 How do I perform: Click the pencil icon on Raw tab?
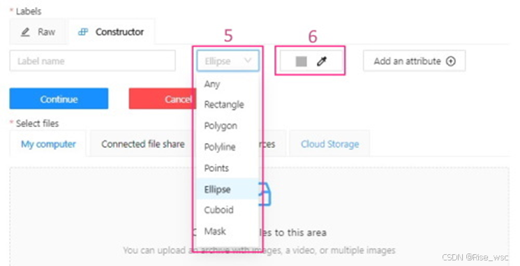point(25,32)
